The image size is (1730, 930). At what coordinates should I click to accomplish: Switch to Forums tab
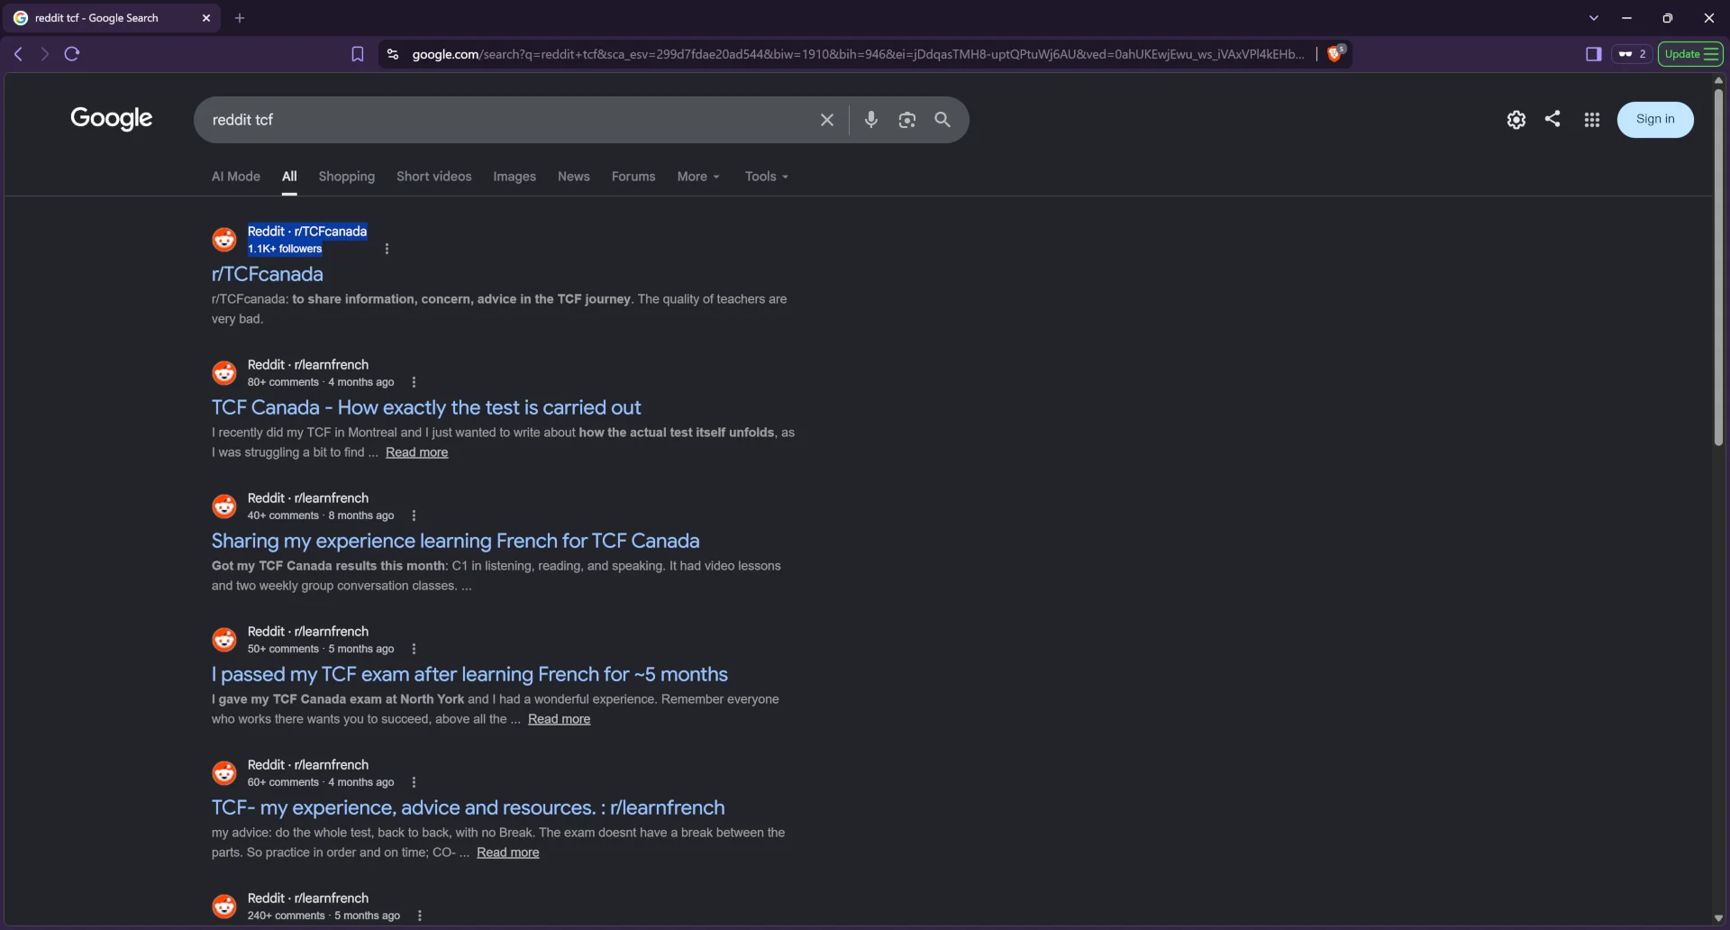(633, 177)
